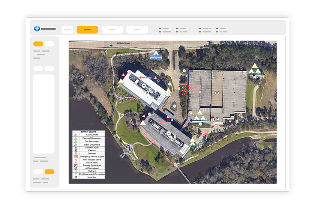Image resolution: width=315 pixels, height=209 pixels.
Task: Click the AS sprinkler circle on north building roof
Action: (x=143, y=85)
